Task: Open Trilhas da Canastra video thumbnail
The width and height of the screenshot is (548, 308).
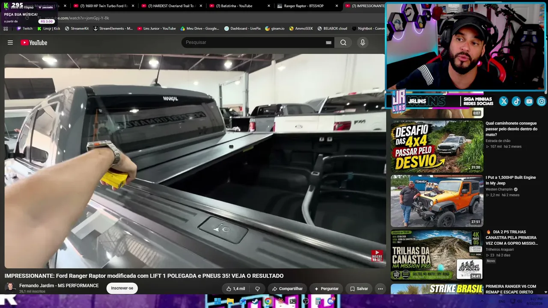Action: pos(437,255)
